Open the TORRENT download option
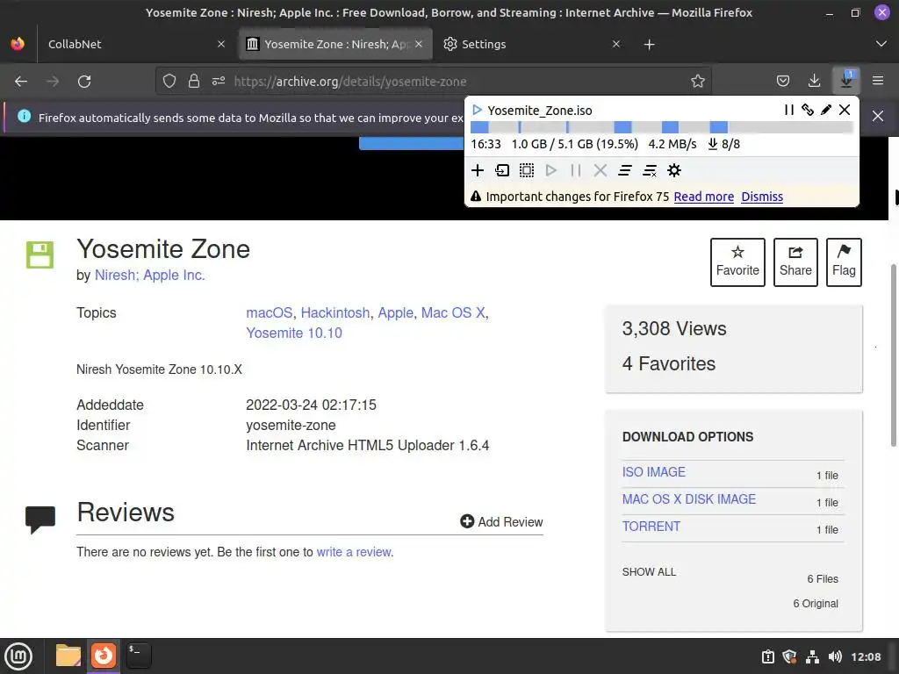 click(651, 527)
